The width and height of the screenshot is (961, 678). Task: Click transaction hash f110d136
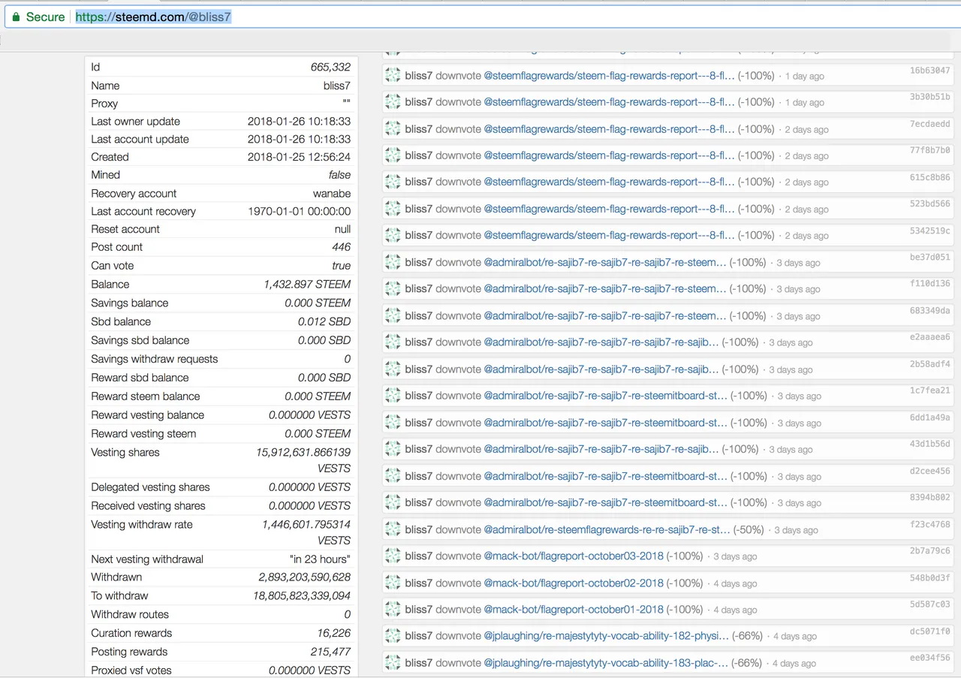click(929, 284)
